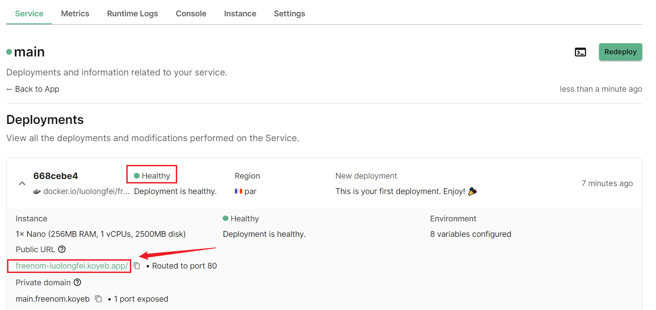
Task: Open the freenom-luolongfei.koyeb.app link
Action: click(72, 266)
